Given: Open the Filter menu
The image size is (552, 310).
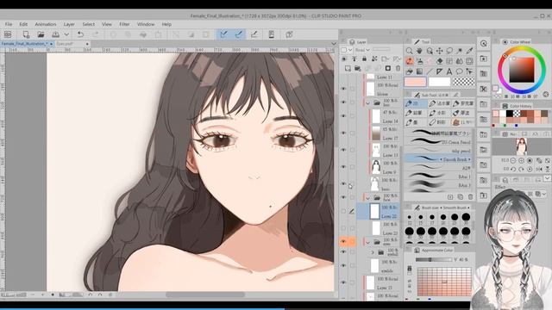Looking at the screenshot, I should tap(124, 24).
